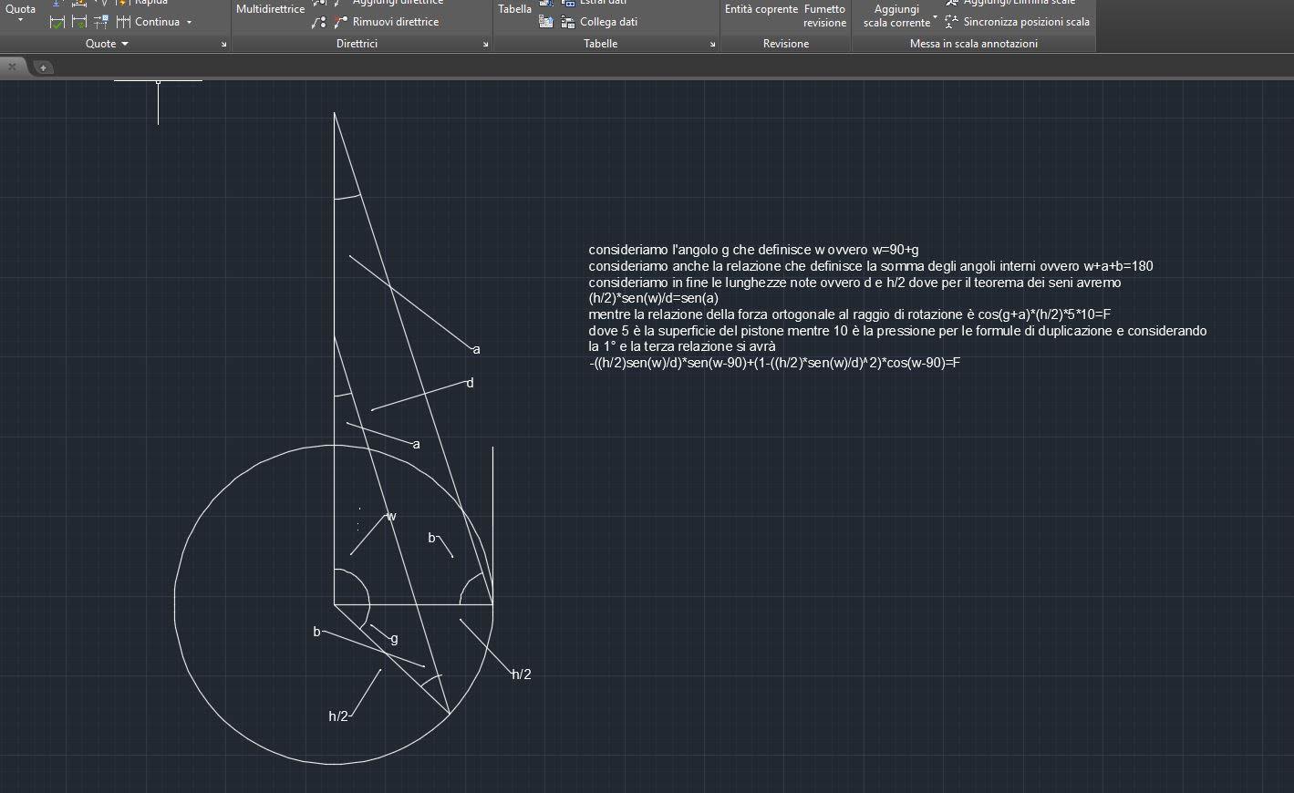Click the Fumetto revisione button
Screen dimensions: 1294x793
[x=825, y=15]
